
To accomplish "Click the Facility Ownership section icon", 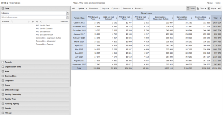I will (x=3, y=95).
